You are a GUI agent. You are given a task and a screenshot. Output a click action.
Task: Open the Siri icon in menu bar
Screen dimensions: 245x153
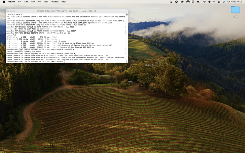224,2
